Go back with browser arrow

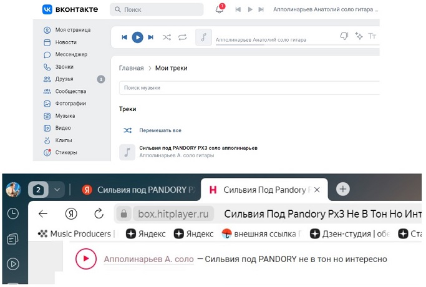pyautogui.click(x=43, y=214)
